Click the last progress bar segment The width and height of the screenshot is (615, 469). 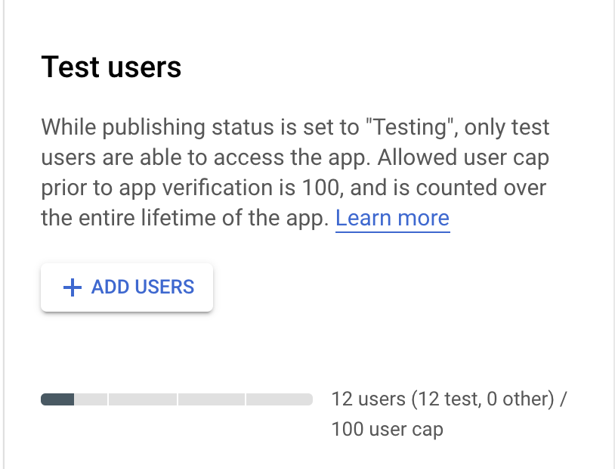[280, 399]
